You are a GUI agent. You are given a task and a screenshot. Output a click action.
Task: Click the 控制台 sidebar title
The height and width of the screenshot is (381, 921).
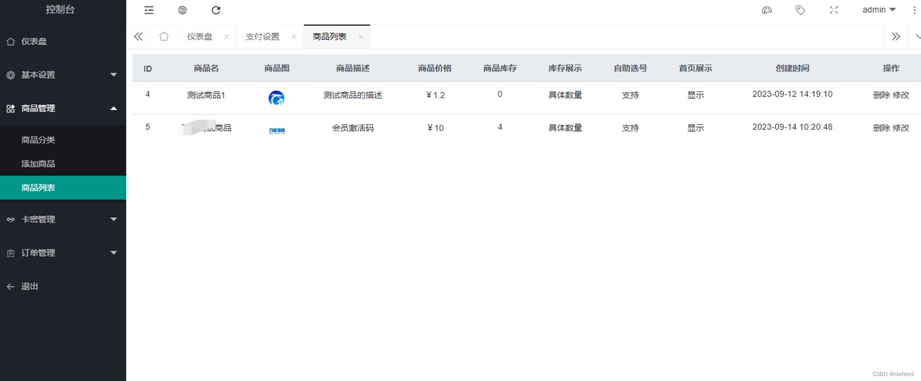(60, 9)
